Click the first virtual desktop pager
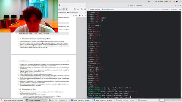This screenshot has height=102, width=182. point(162,100)
